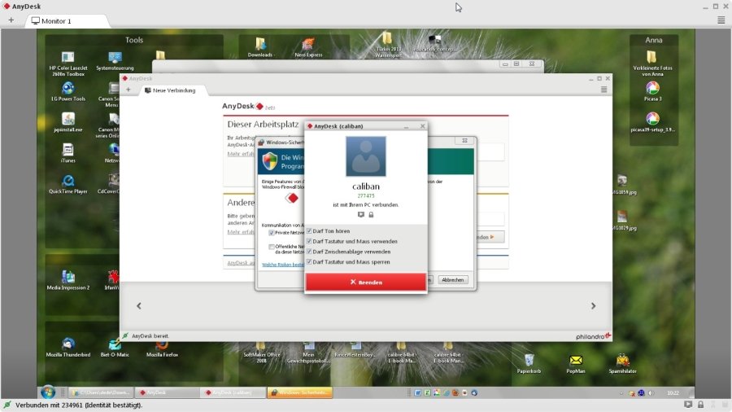The width and height of the screenshot is (732, 412).
Task: Open the QuickTime Player desktop icon
Action: pyautogui.click(x=68, y=184)
